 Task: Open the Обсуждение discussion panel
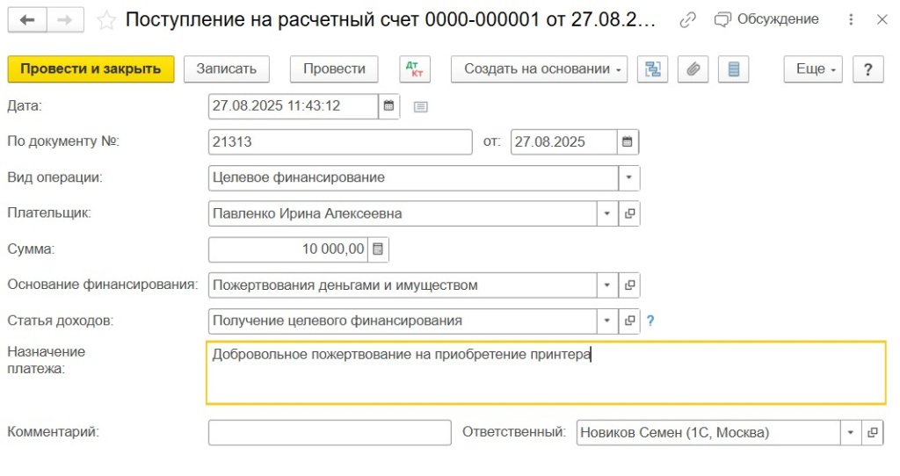click(766, 19)
